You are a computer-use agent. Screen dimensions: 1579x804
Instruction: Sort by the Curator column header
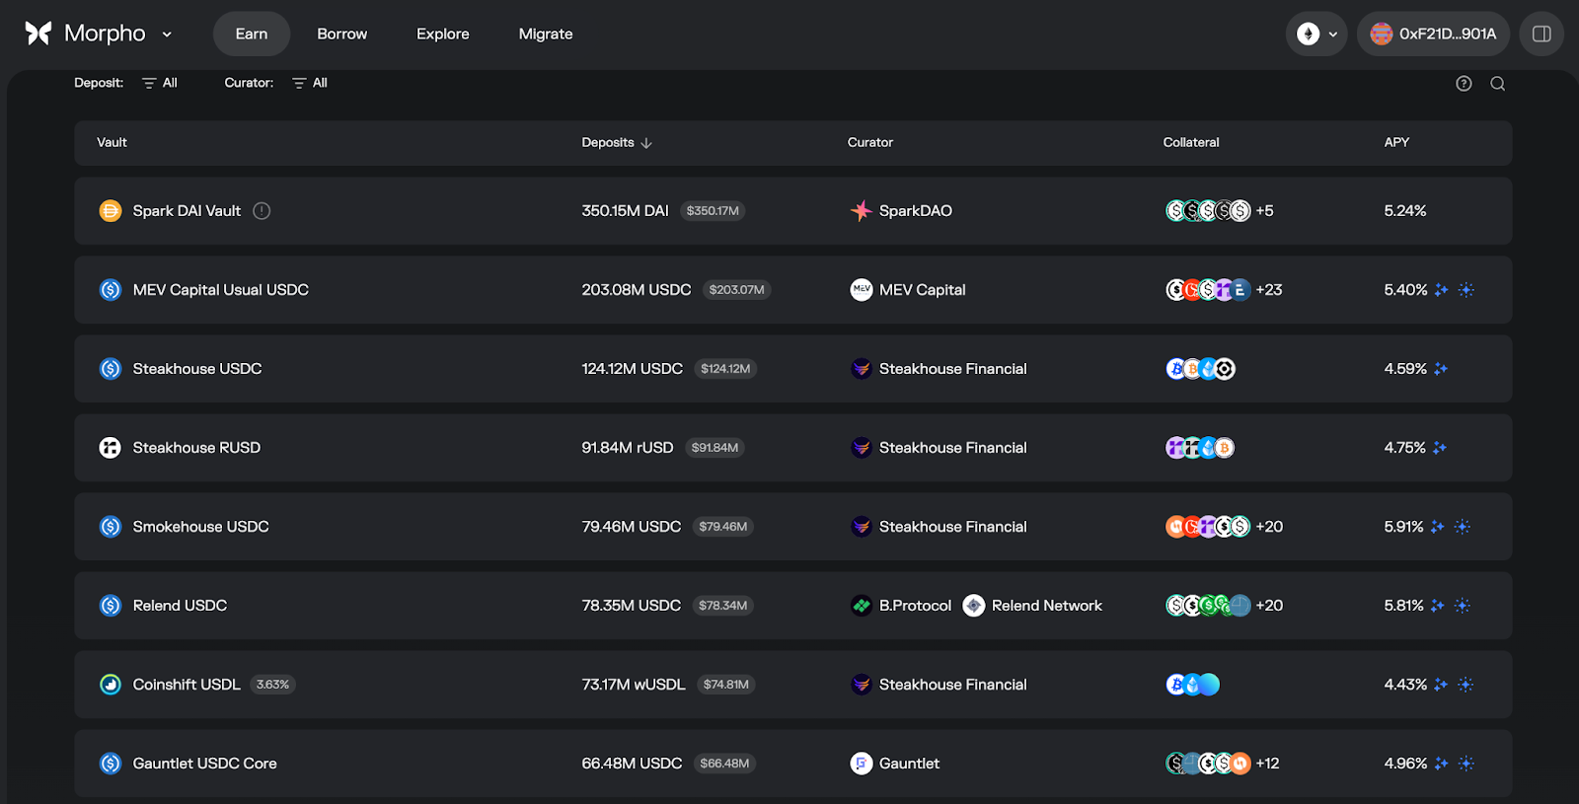[870, 142]
